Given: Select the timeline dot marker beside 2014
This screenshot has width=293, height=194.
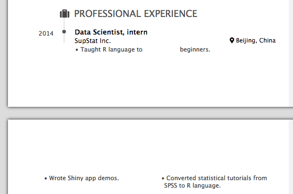Looking at the screenshot, I should pyautogui.click(x=64, y=31).
